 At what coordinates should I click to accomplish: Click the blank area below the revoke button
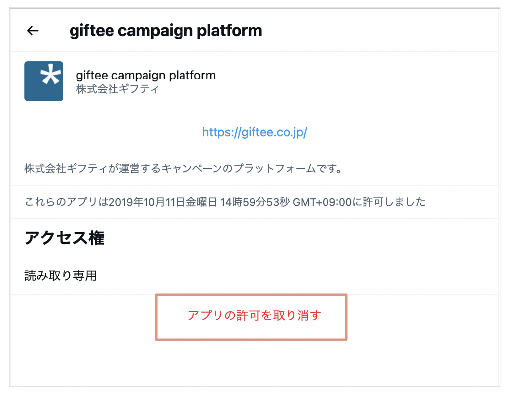click(252, 364)
